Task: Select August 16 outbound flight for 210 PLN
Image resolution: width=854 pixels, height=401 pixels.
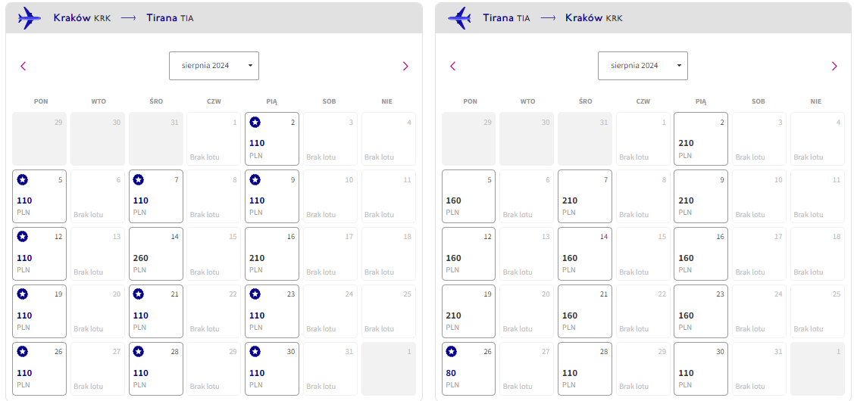Action: (x=272, y=253)
